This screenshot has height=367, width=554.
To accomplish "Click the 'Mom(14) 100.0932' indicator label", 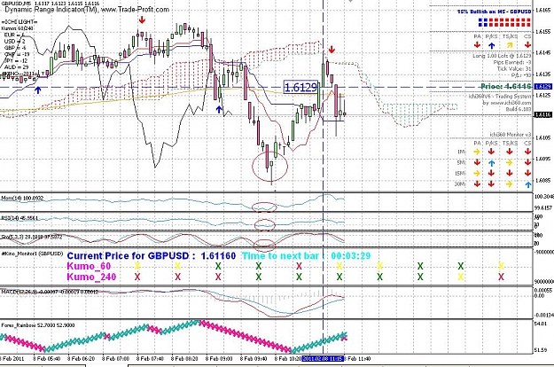I will (22, 199).
